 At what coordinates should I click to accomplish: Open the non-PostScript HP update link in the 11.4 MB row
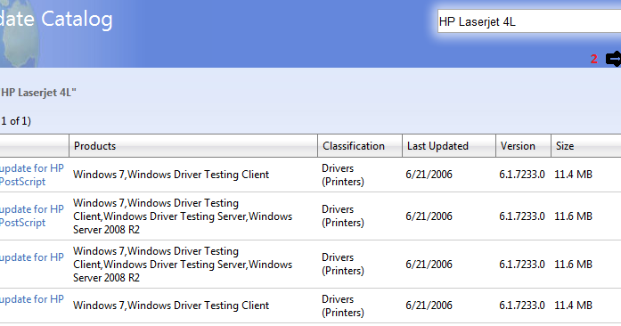(32, 299)
